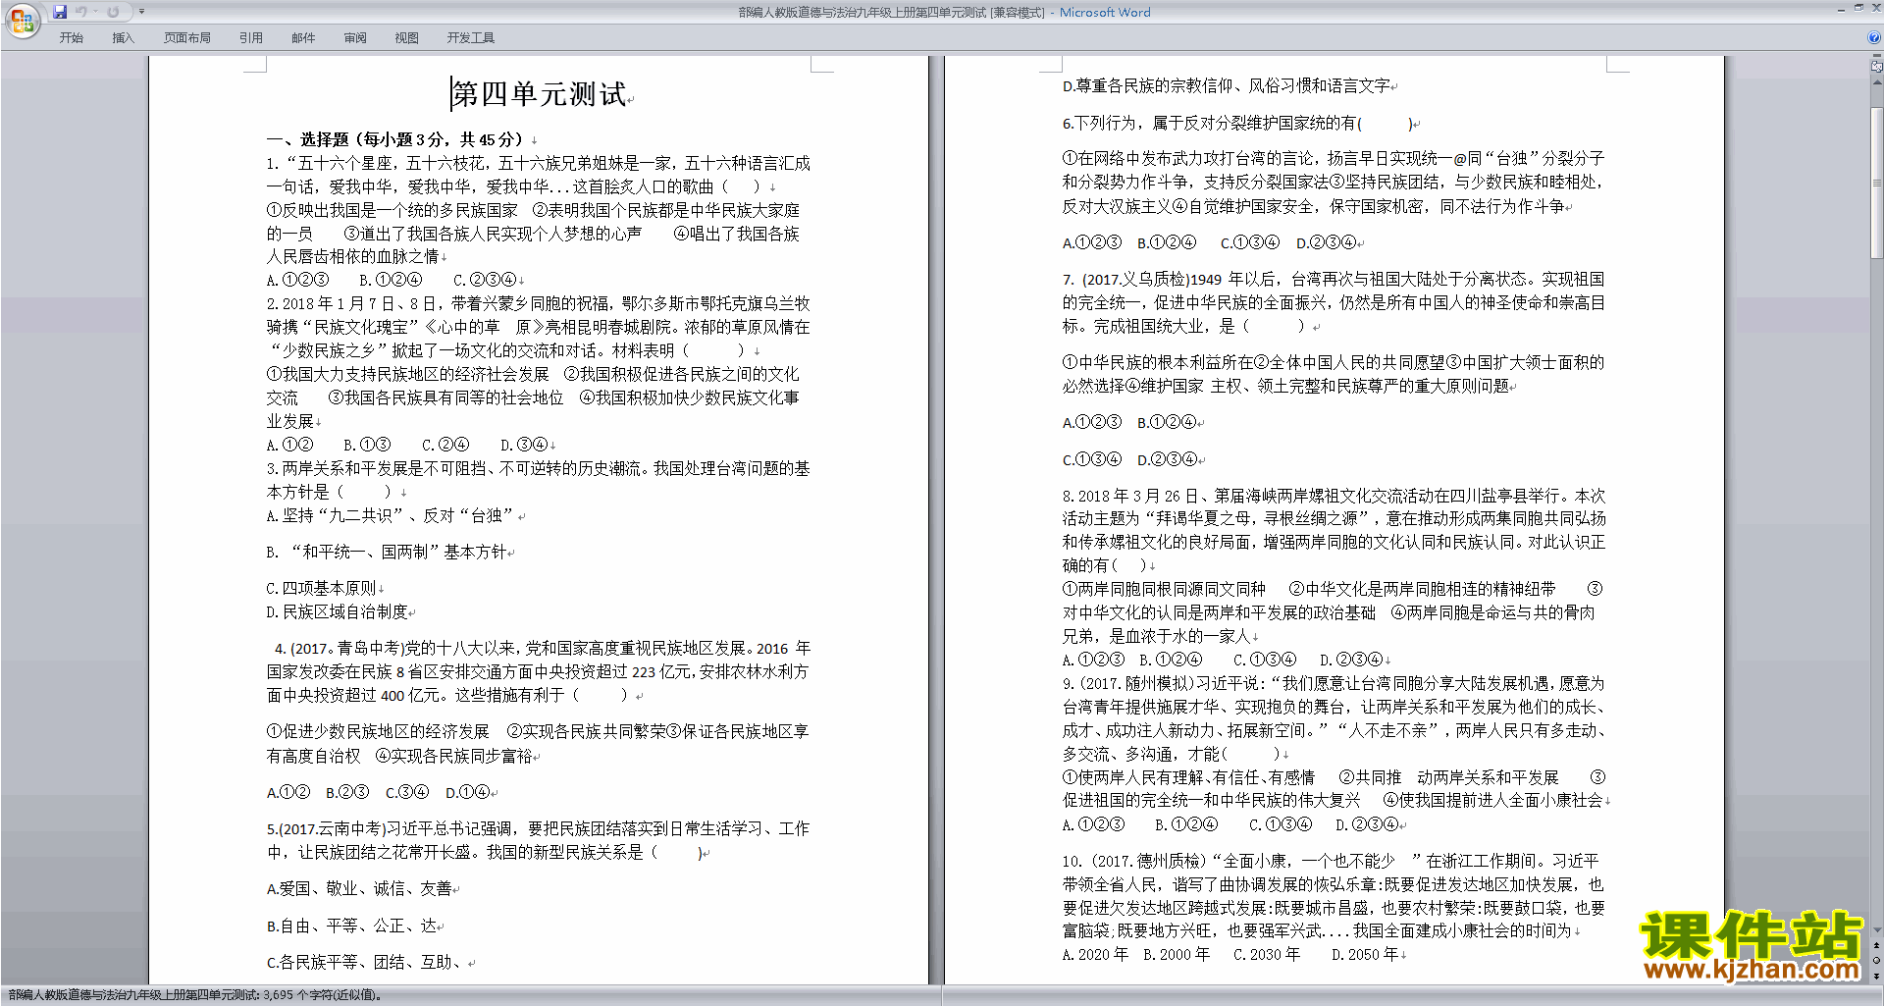Toggle the ruler icon above the scrollbar

tap(1877, 67)
